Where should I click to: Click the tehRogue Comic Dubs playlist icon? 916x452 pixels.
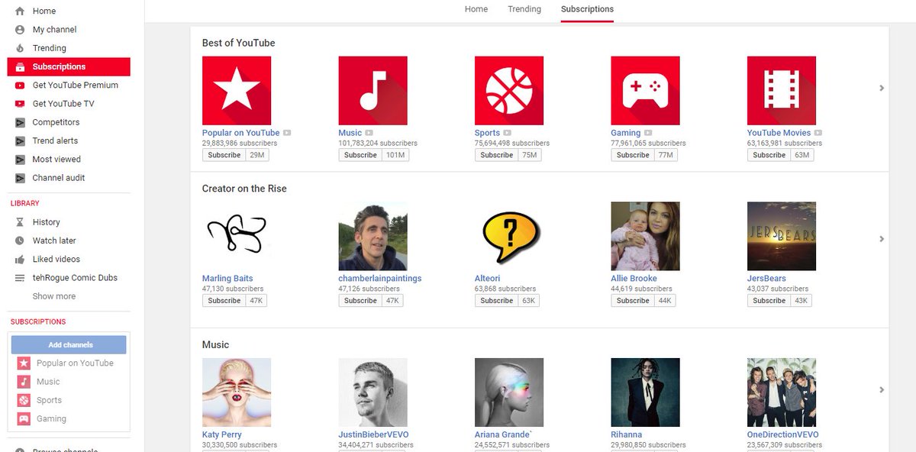pyautogui.click(x=20, y=278)
